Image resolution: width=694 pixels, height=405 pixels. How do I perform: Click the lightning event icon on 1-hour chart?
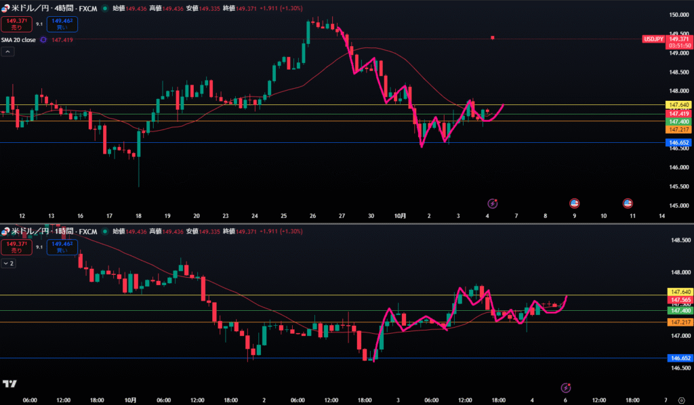(x=566, y=387)
